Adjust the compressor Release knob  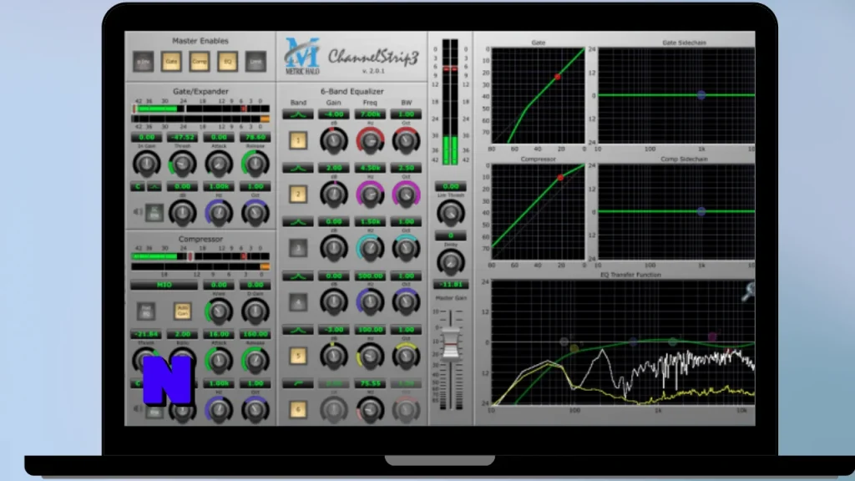point(255,361)
